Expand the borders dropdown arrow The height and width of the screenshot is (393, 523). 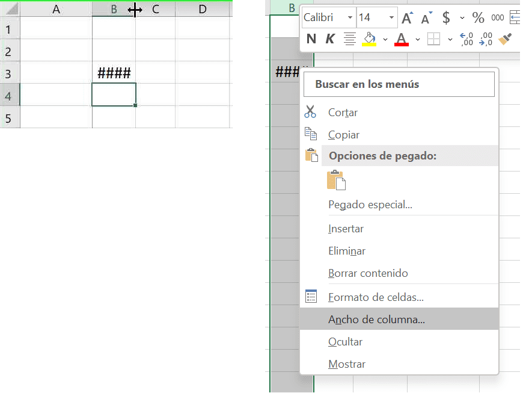[450, 40]
